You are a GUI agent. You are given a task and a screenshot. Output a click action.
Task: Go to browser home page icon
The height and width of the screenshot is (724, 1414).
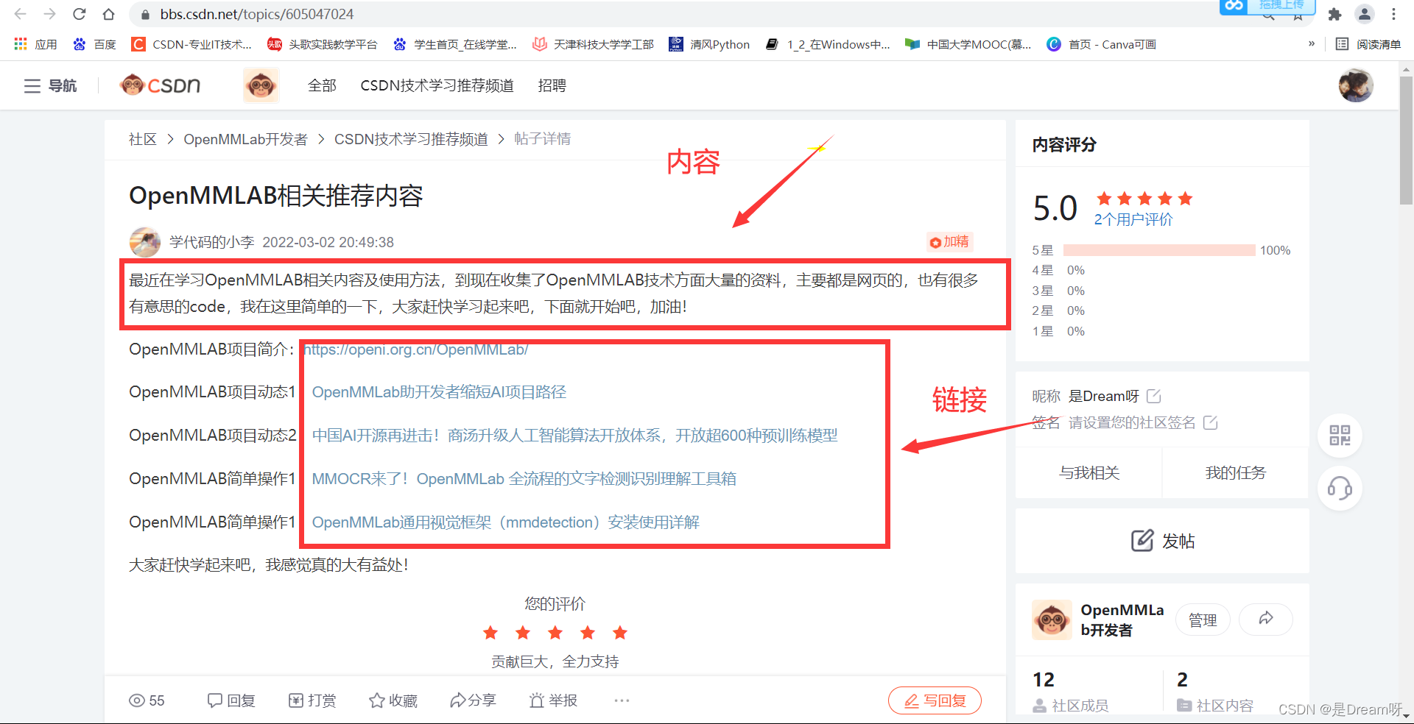(108, 14)
